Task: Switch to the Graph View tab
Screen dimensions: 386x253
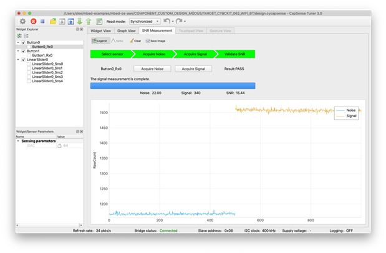Action: (127, 31)
